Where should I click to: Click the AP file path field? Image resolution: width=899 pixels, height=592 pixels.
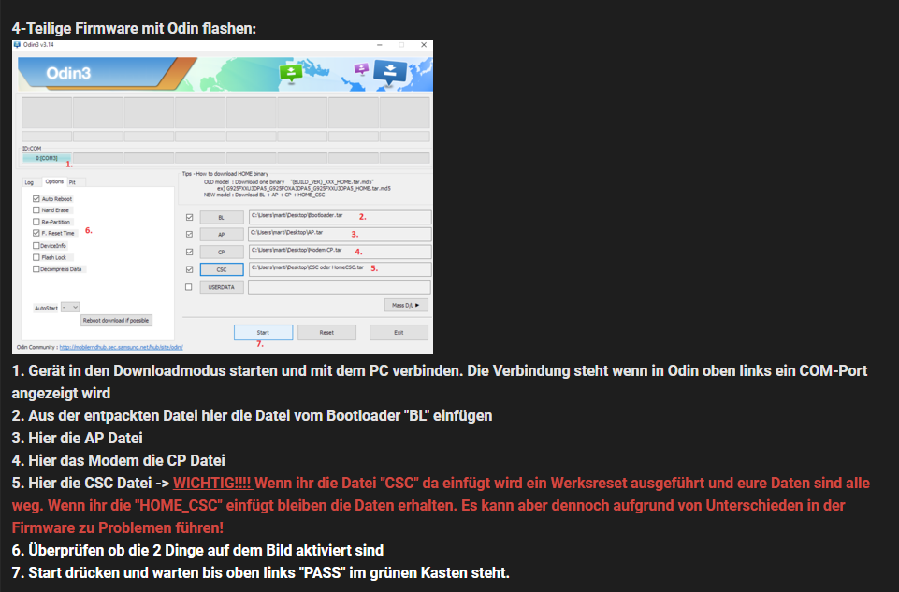(339, 234)
